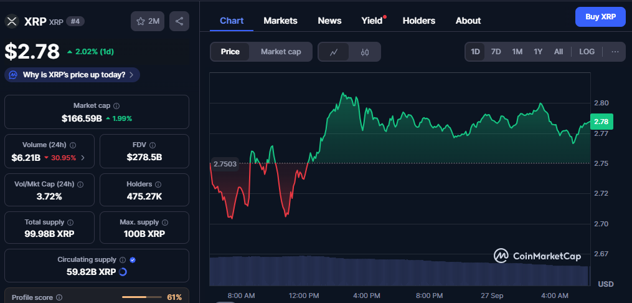632x303 pixels.
Task: Click the circulating supply verified badge
Action: point(133,259)
